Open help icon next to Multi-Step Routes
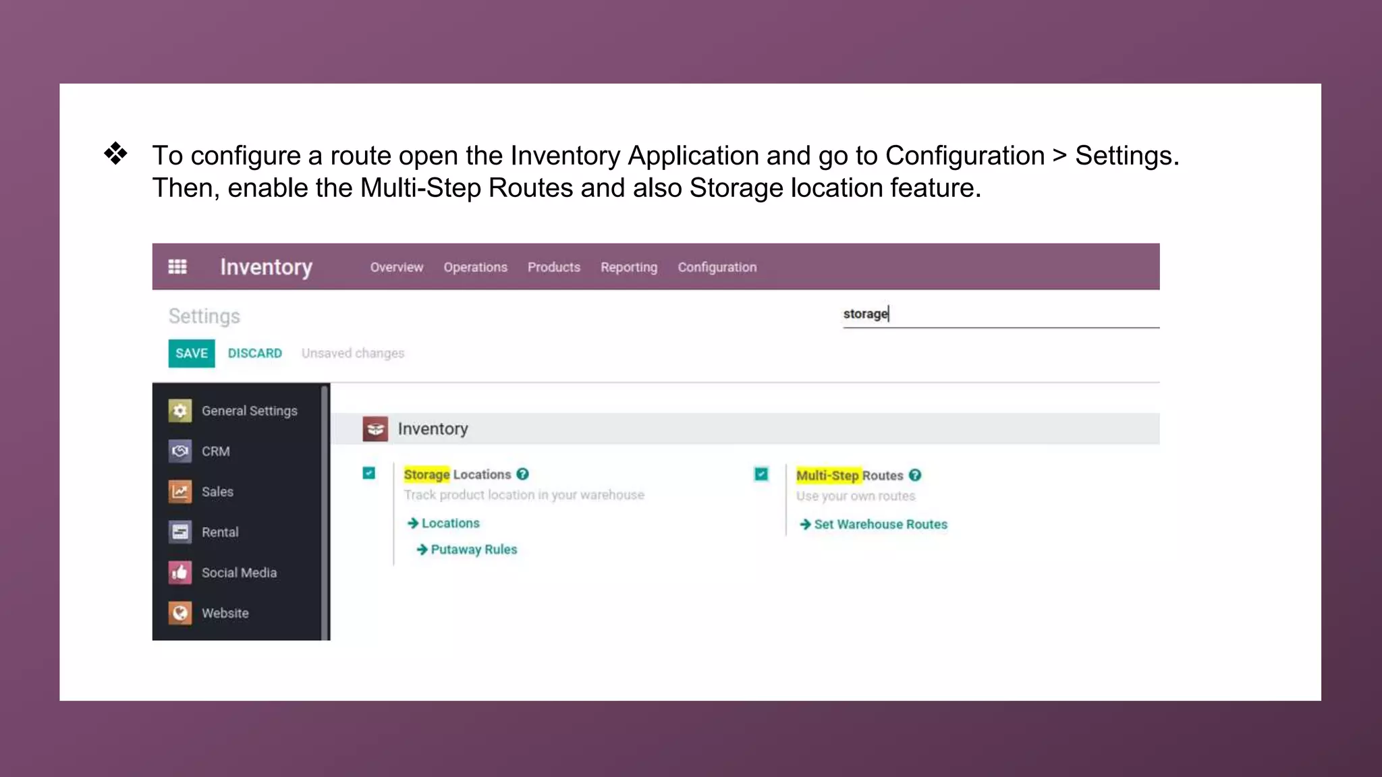 [x=915, y=475]
